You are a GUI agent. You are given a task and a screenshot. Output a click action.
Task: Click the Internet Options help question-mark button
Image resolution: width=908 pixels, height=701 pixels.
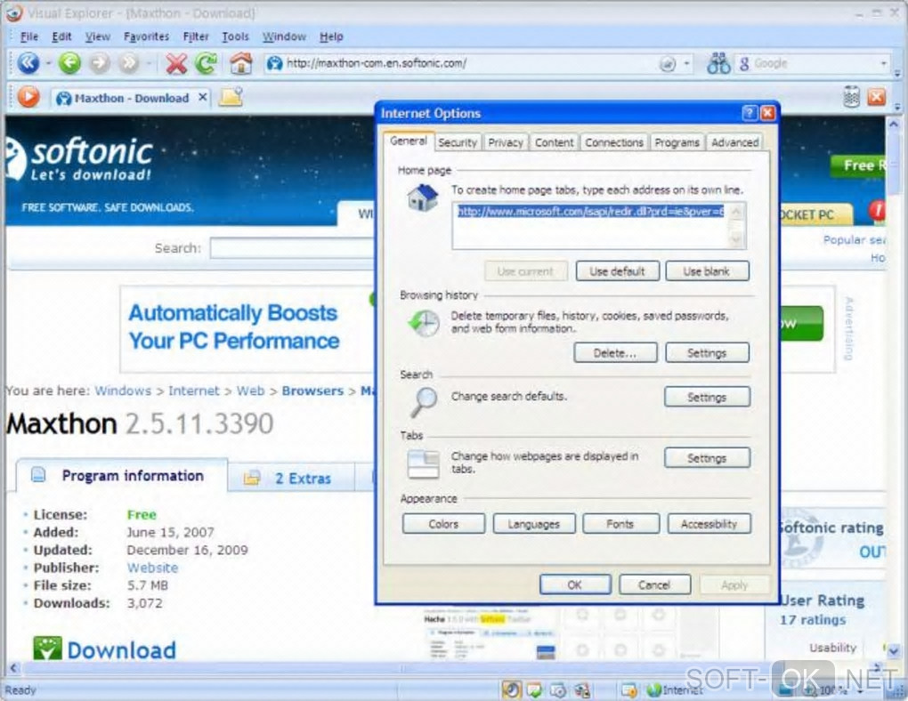click(749, 113)
